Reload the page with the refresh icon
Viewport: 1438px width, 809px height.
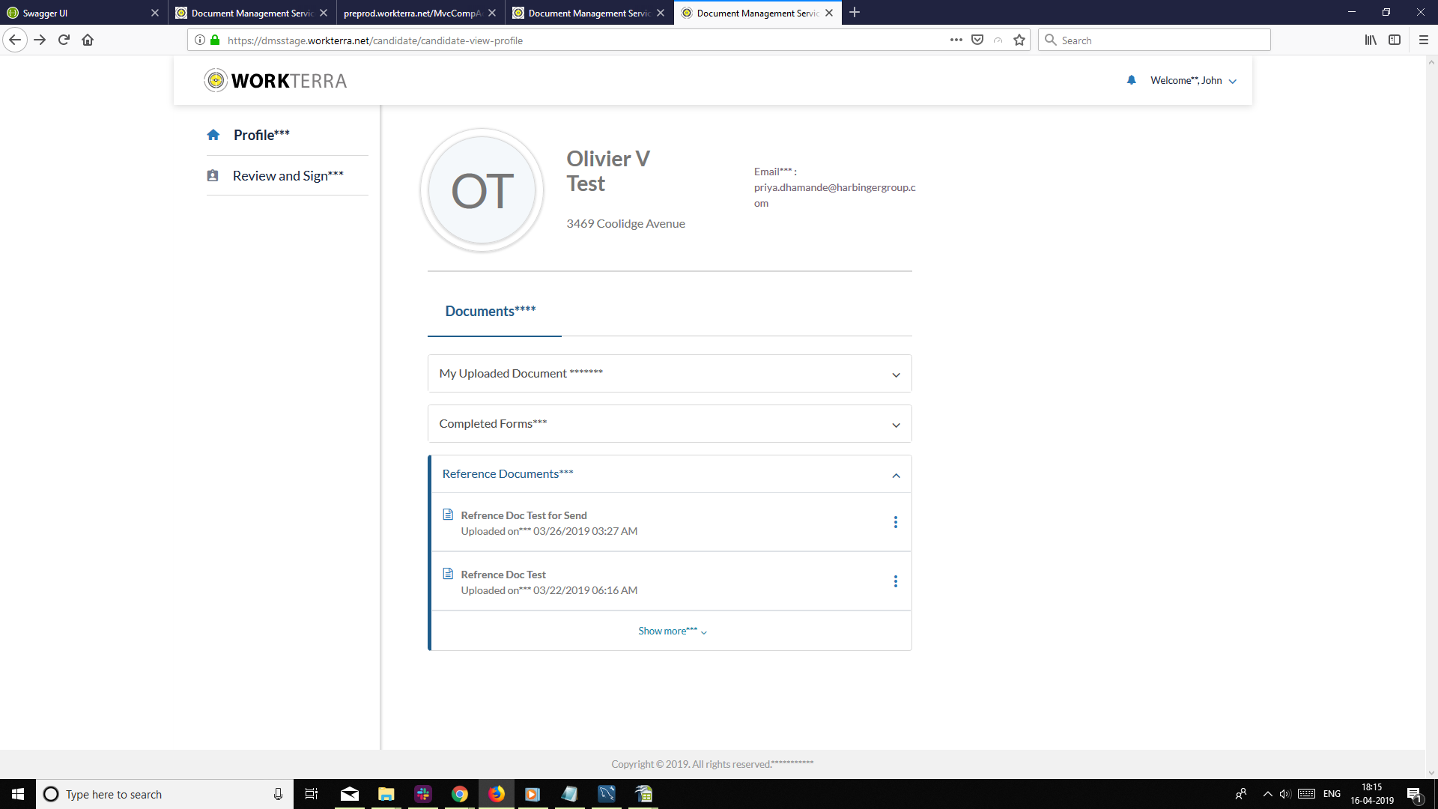point(64,40)
